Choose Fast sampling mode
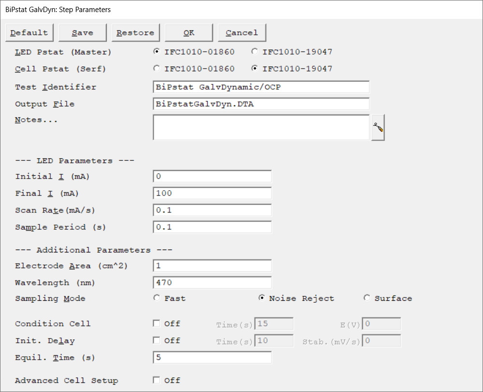Viewport: 483px width, 392px height. (156, 298)
